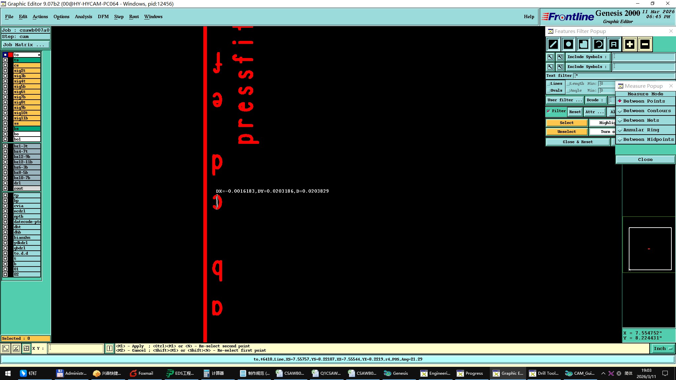Image resolution: width=676 pixels, height=380 pixels.
Task: Enable the Lines checkbox in filter popup
Action: (549, 84)
